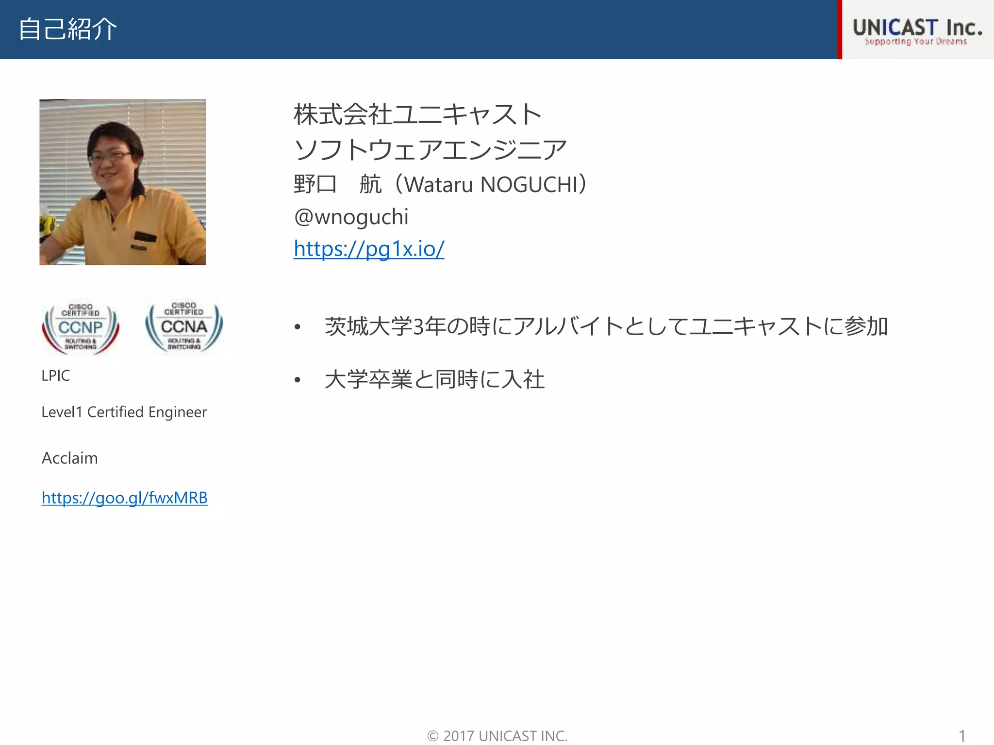Open the goo.gl/fwxMRB Acclaim link
Screen dimensions: 994x745
point(124,498)
